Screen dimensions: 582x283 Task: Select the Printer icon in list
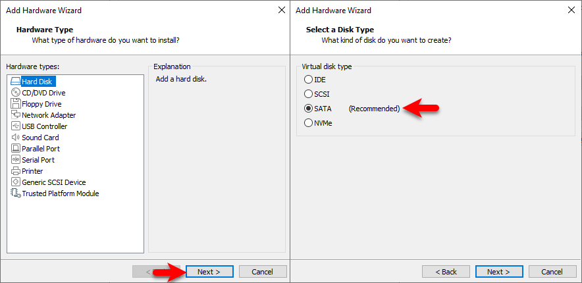click(x=16, y=171)
